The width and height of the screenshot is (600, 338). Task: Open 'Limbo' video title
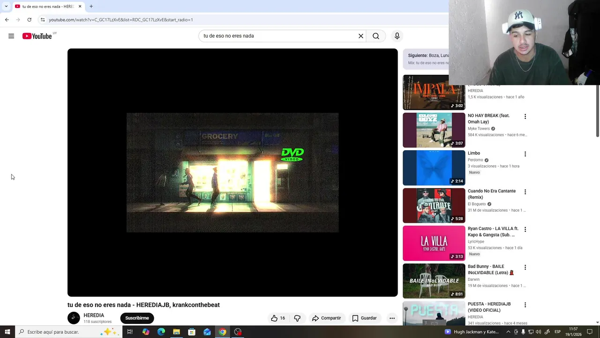[474, 153]
